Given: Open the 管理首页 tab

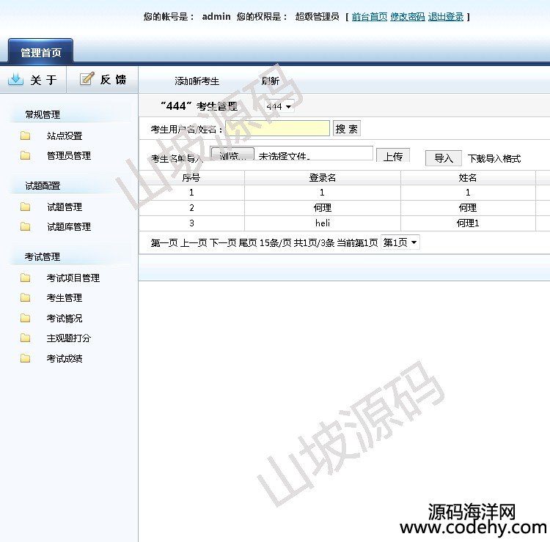Looking at the screenshot, I should tap(40, 51).
